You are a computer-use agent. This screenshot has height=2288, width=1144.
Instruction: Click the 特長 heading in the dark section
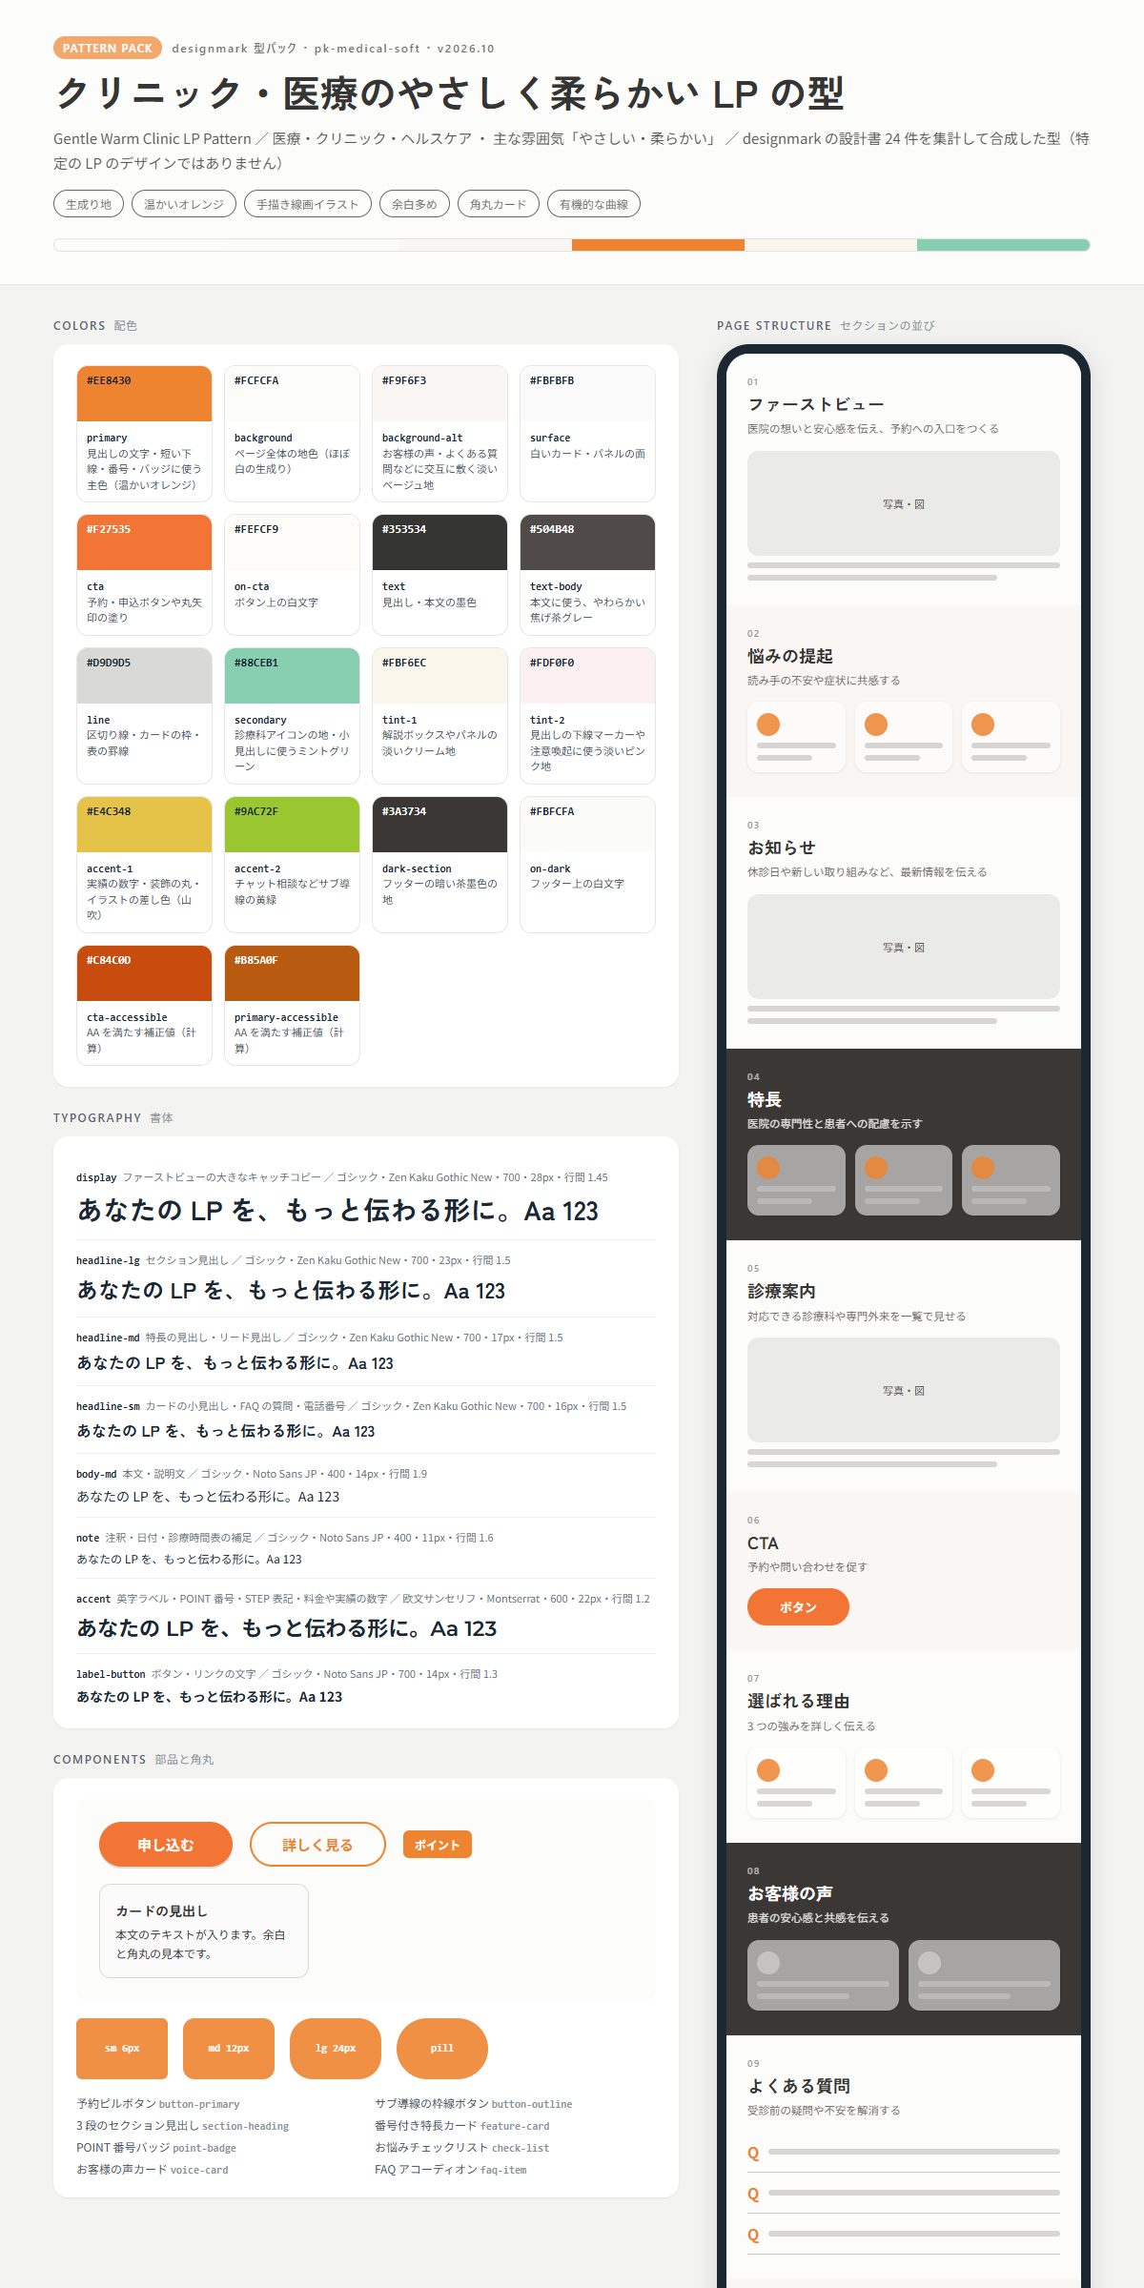point(765,1099)
